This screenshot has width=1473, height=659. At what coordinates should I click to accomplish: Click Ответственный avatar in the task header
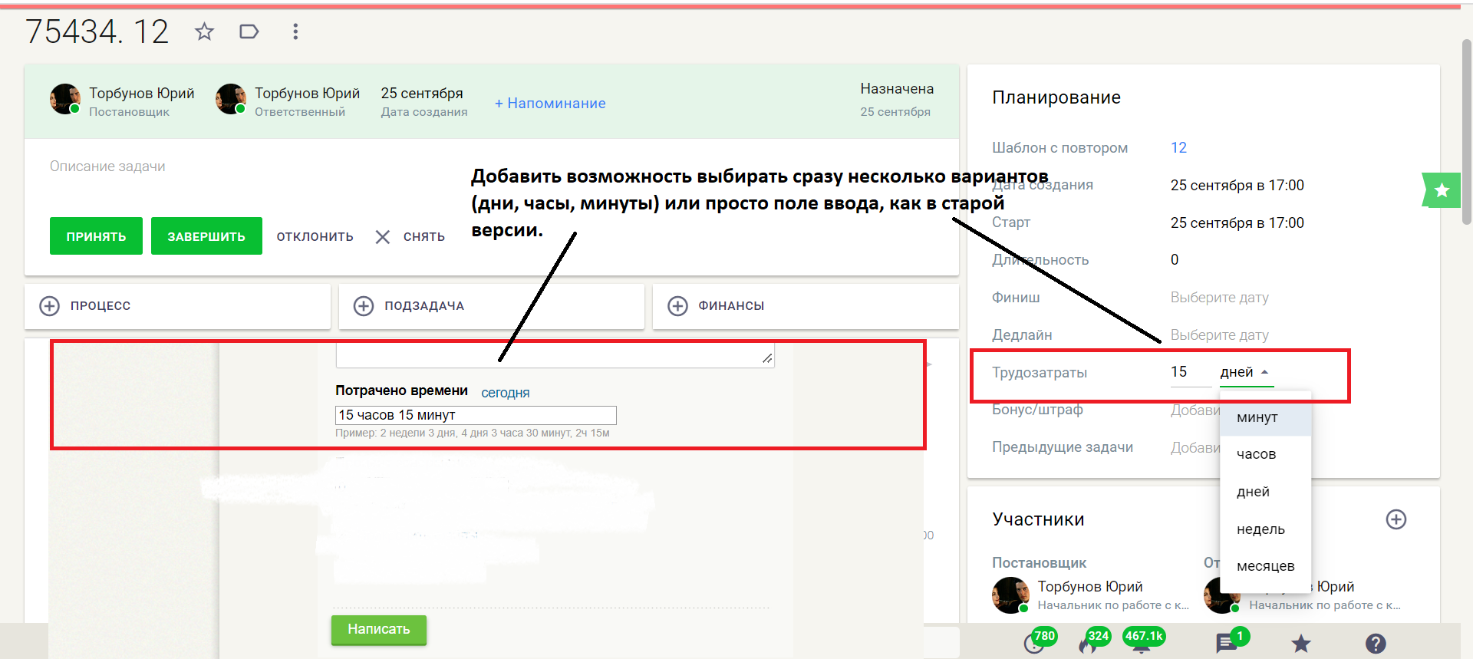(231, 100)
